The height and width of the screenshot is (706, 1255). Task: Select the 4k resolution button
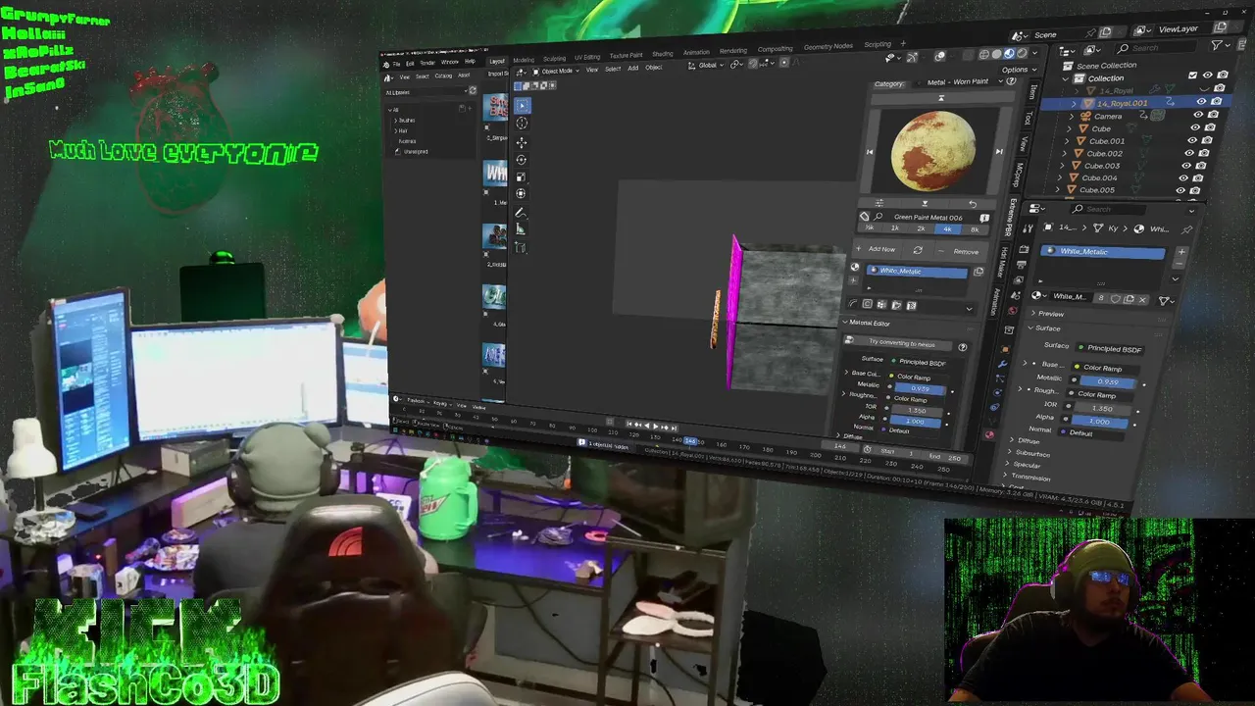click(x=947, y=228)
